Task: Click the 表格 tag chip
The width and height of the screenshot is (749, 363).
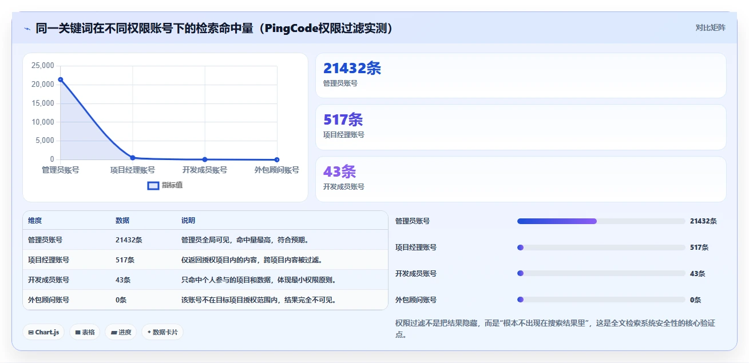Action: point(85,332)
